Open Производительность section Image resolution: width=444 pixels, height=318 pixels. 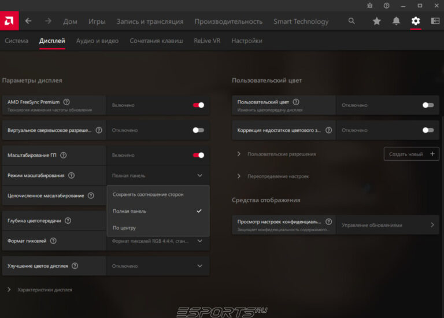tap(228, 21)
